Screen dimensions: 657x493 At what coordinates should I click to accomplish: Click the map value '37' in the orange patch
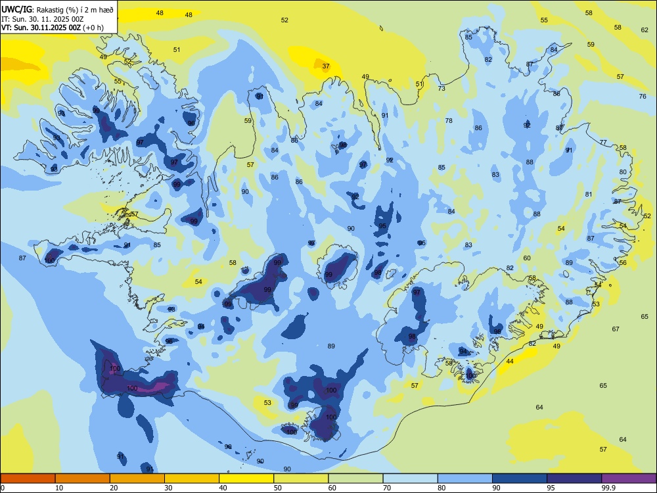click(326, 66)
